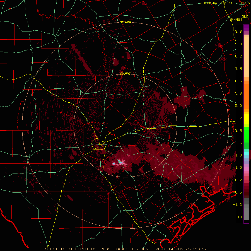Screen dimensions: 251x251
Task: Click the 0.2 value on the color scale
Action: click(x=238, y=180)
